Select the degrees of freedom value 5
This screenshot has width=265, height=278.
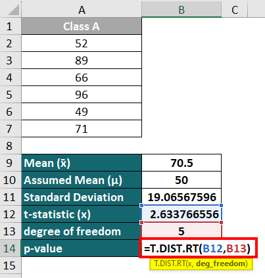pos(181,231)
